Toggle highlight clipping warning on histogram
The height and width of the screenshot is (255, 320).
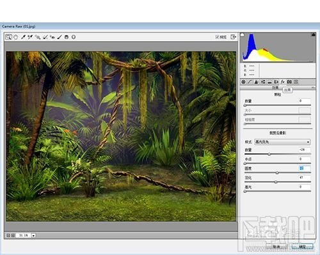314,35
